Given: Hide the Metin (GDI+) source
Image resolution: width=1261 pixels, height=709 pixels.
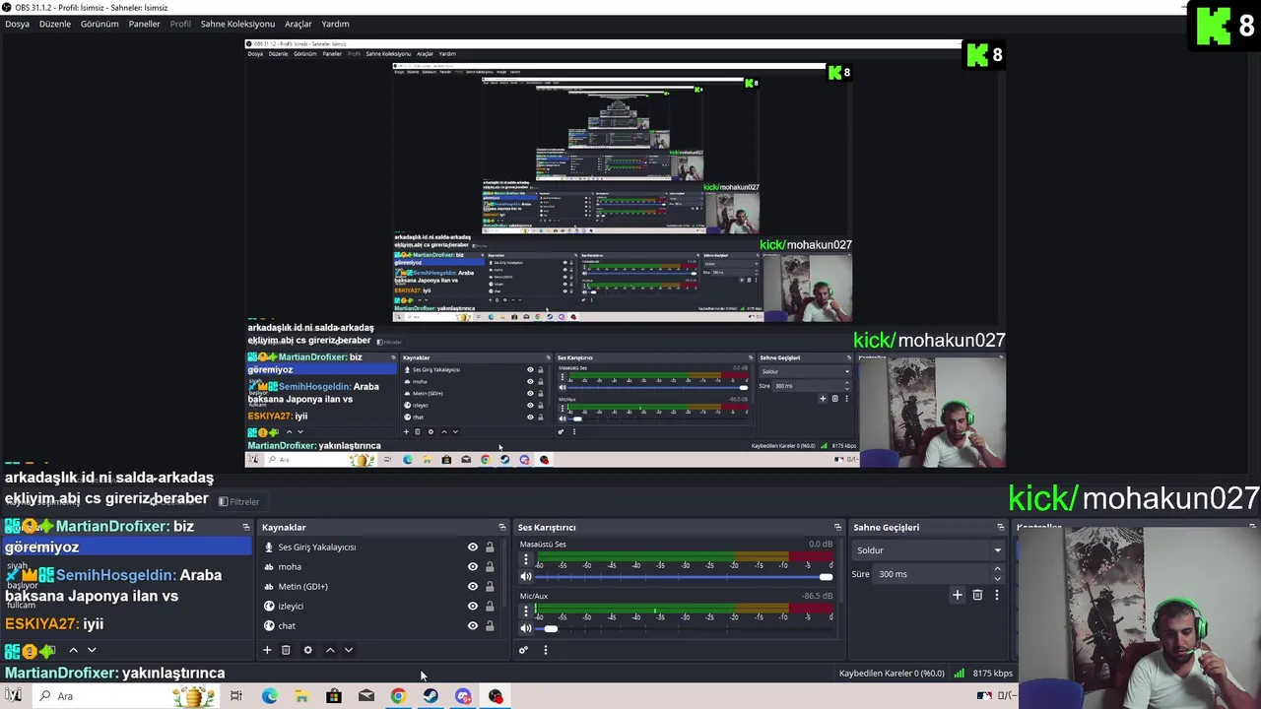Looking at the screenshot, I should pos(472,587).
